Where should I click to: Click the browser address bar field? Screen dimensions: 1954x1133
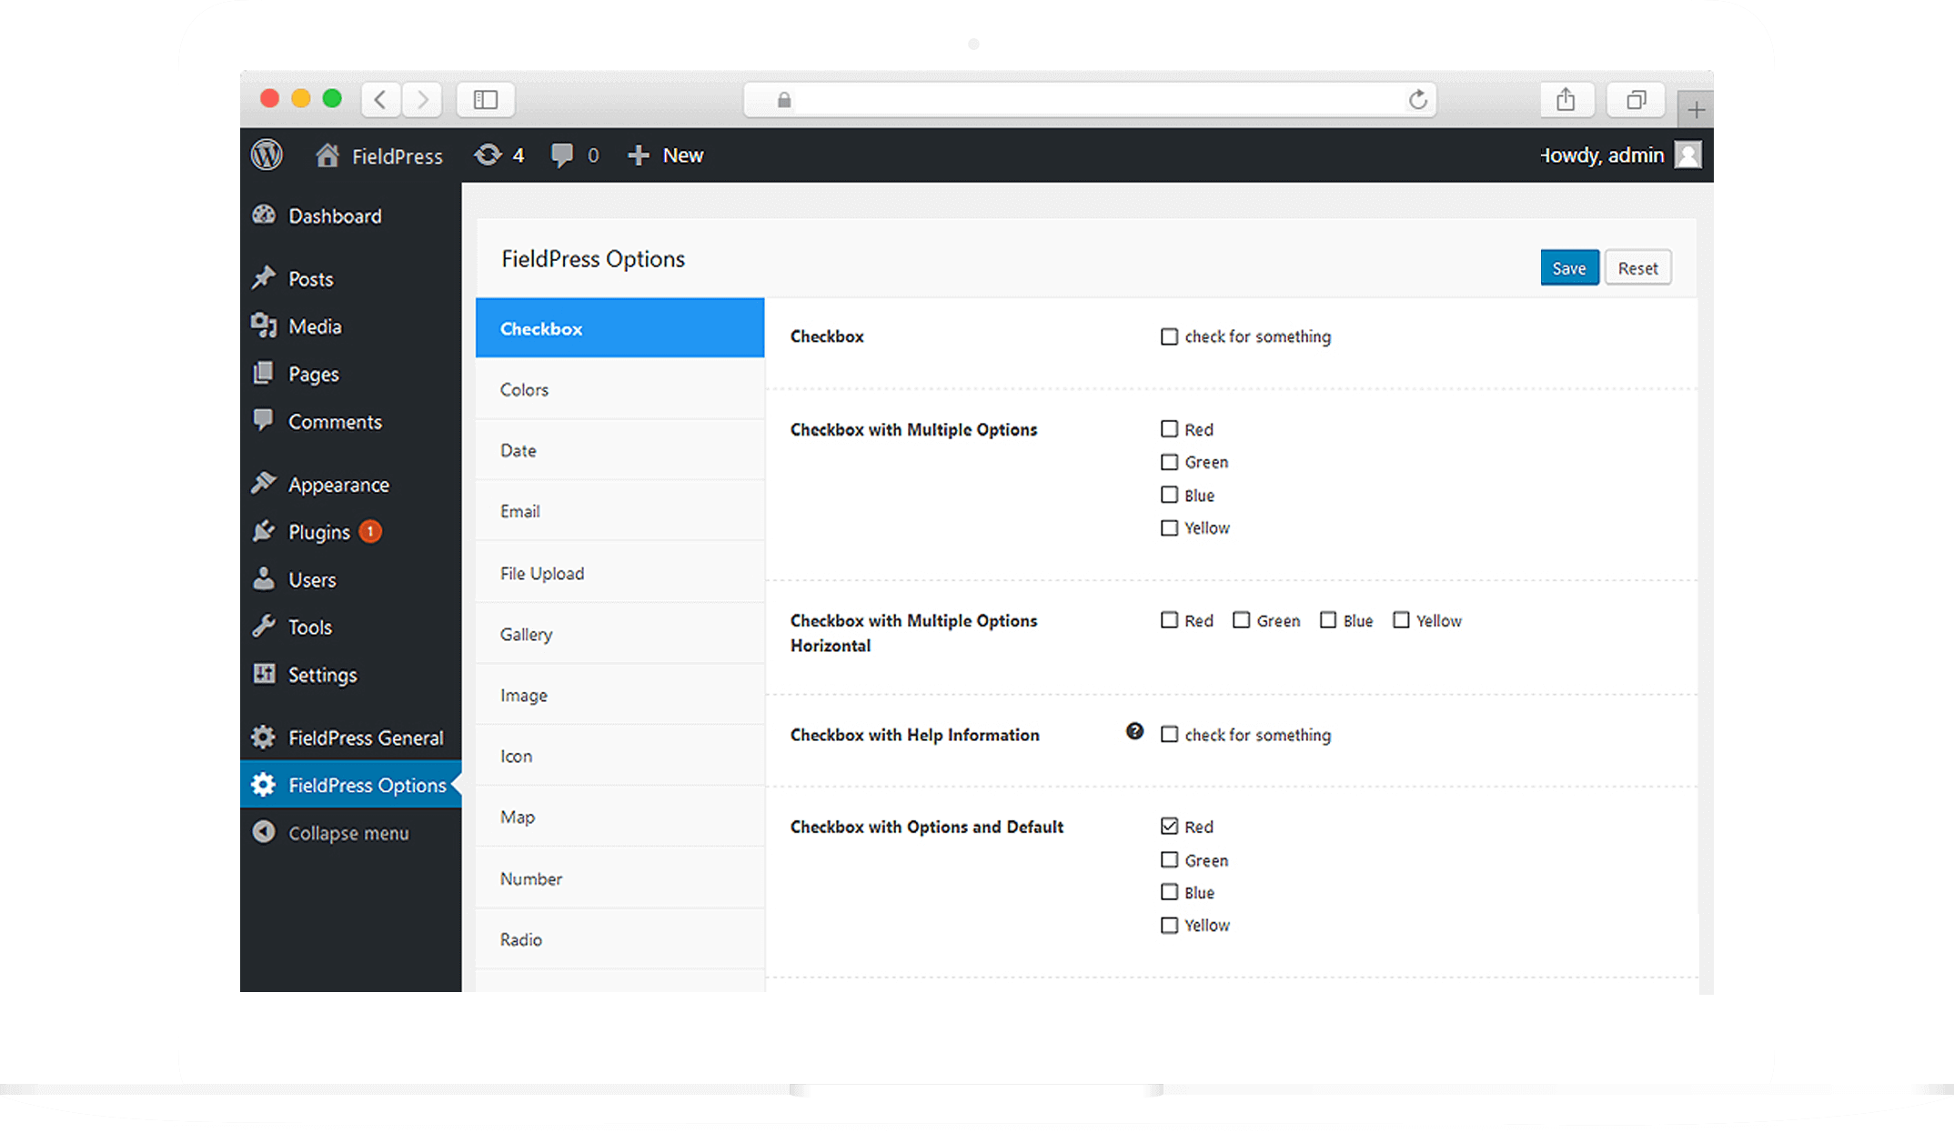[1090, 99]
